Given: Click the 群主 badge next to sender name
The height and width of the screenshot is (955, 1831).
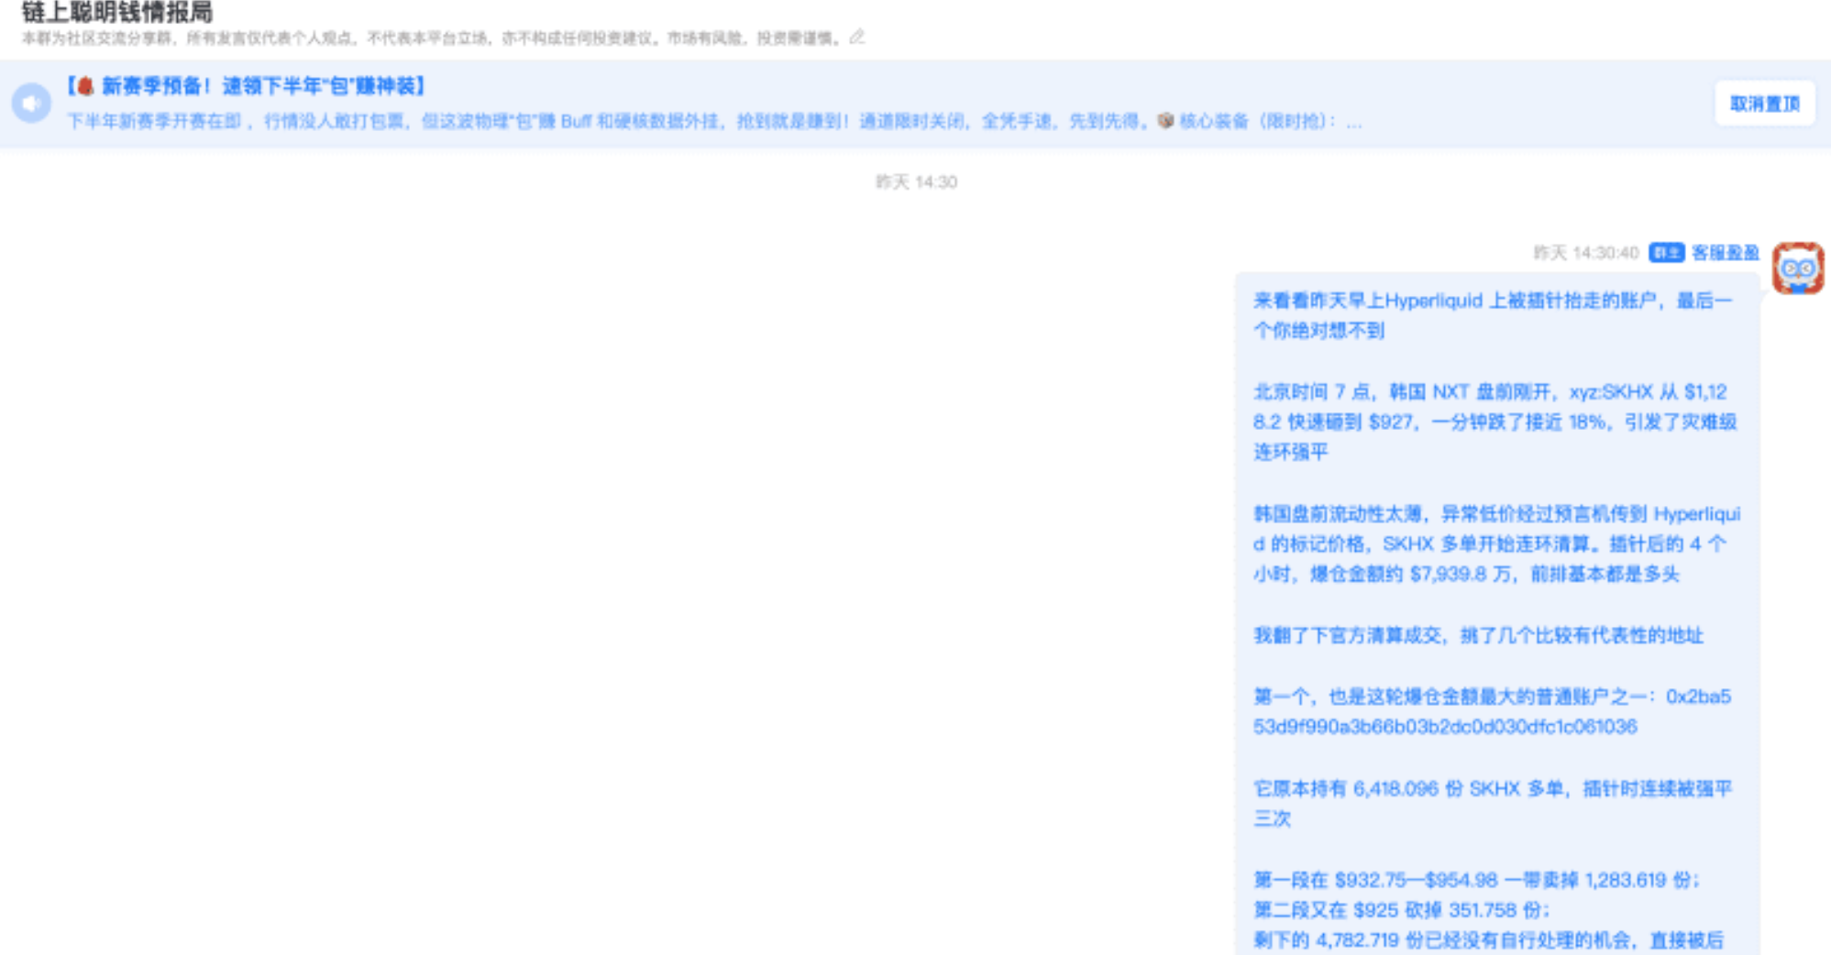Looking at the screenshot, I should [1666, 253].
